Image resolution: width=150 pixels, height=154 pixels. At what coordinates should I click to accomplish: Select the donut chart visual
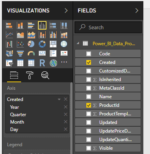[42, 44]
